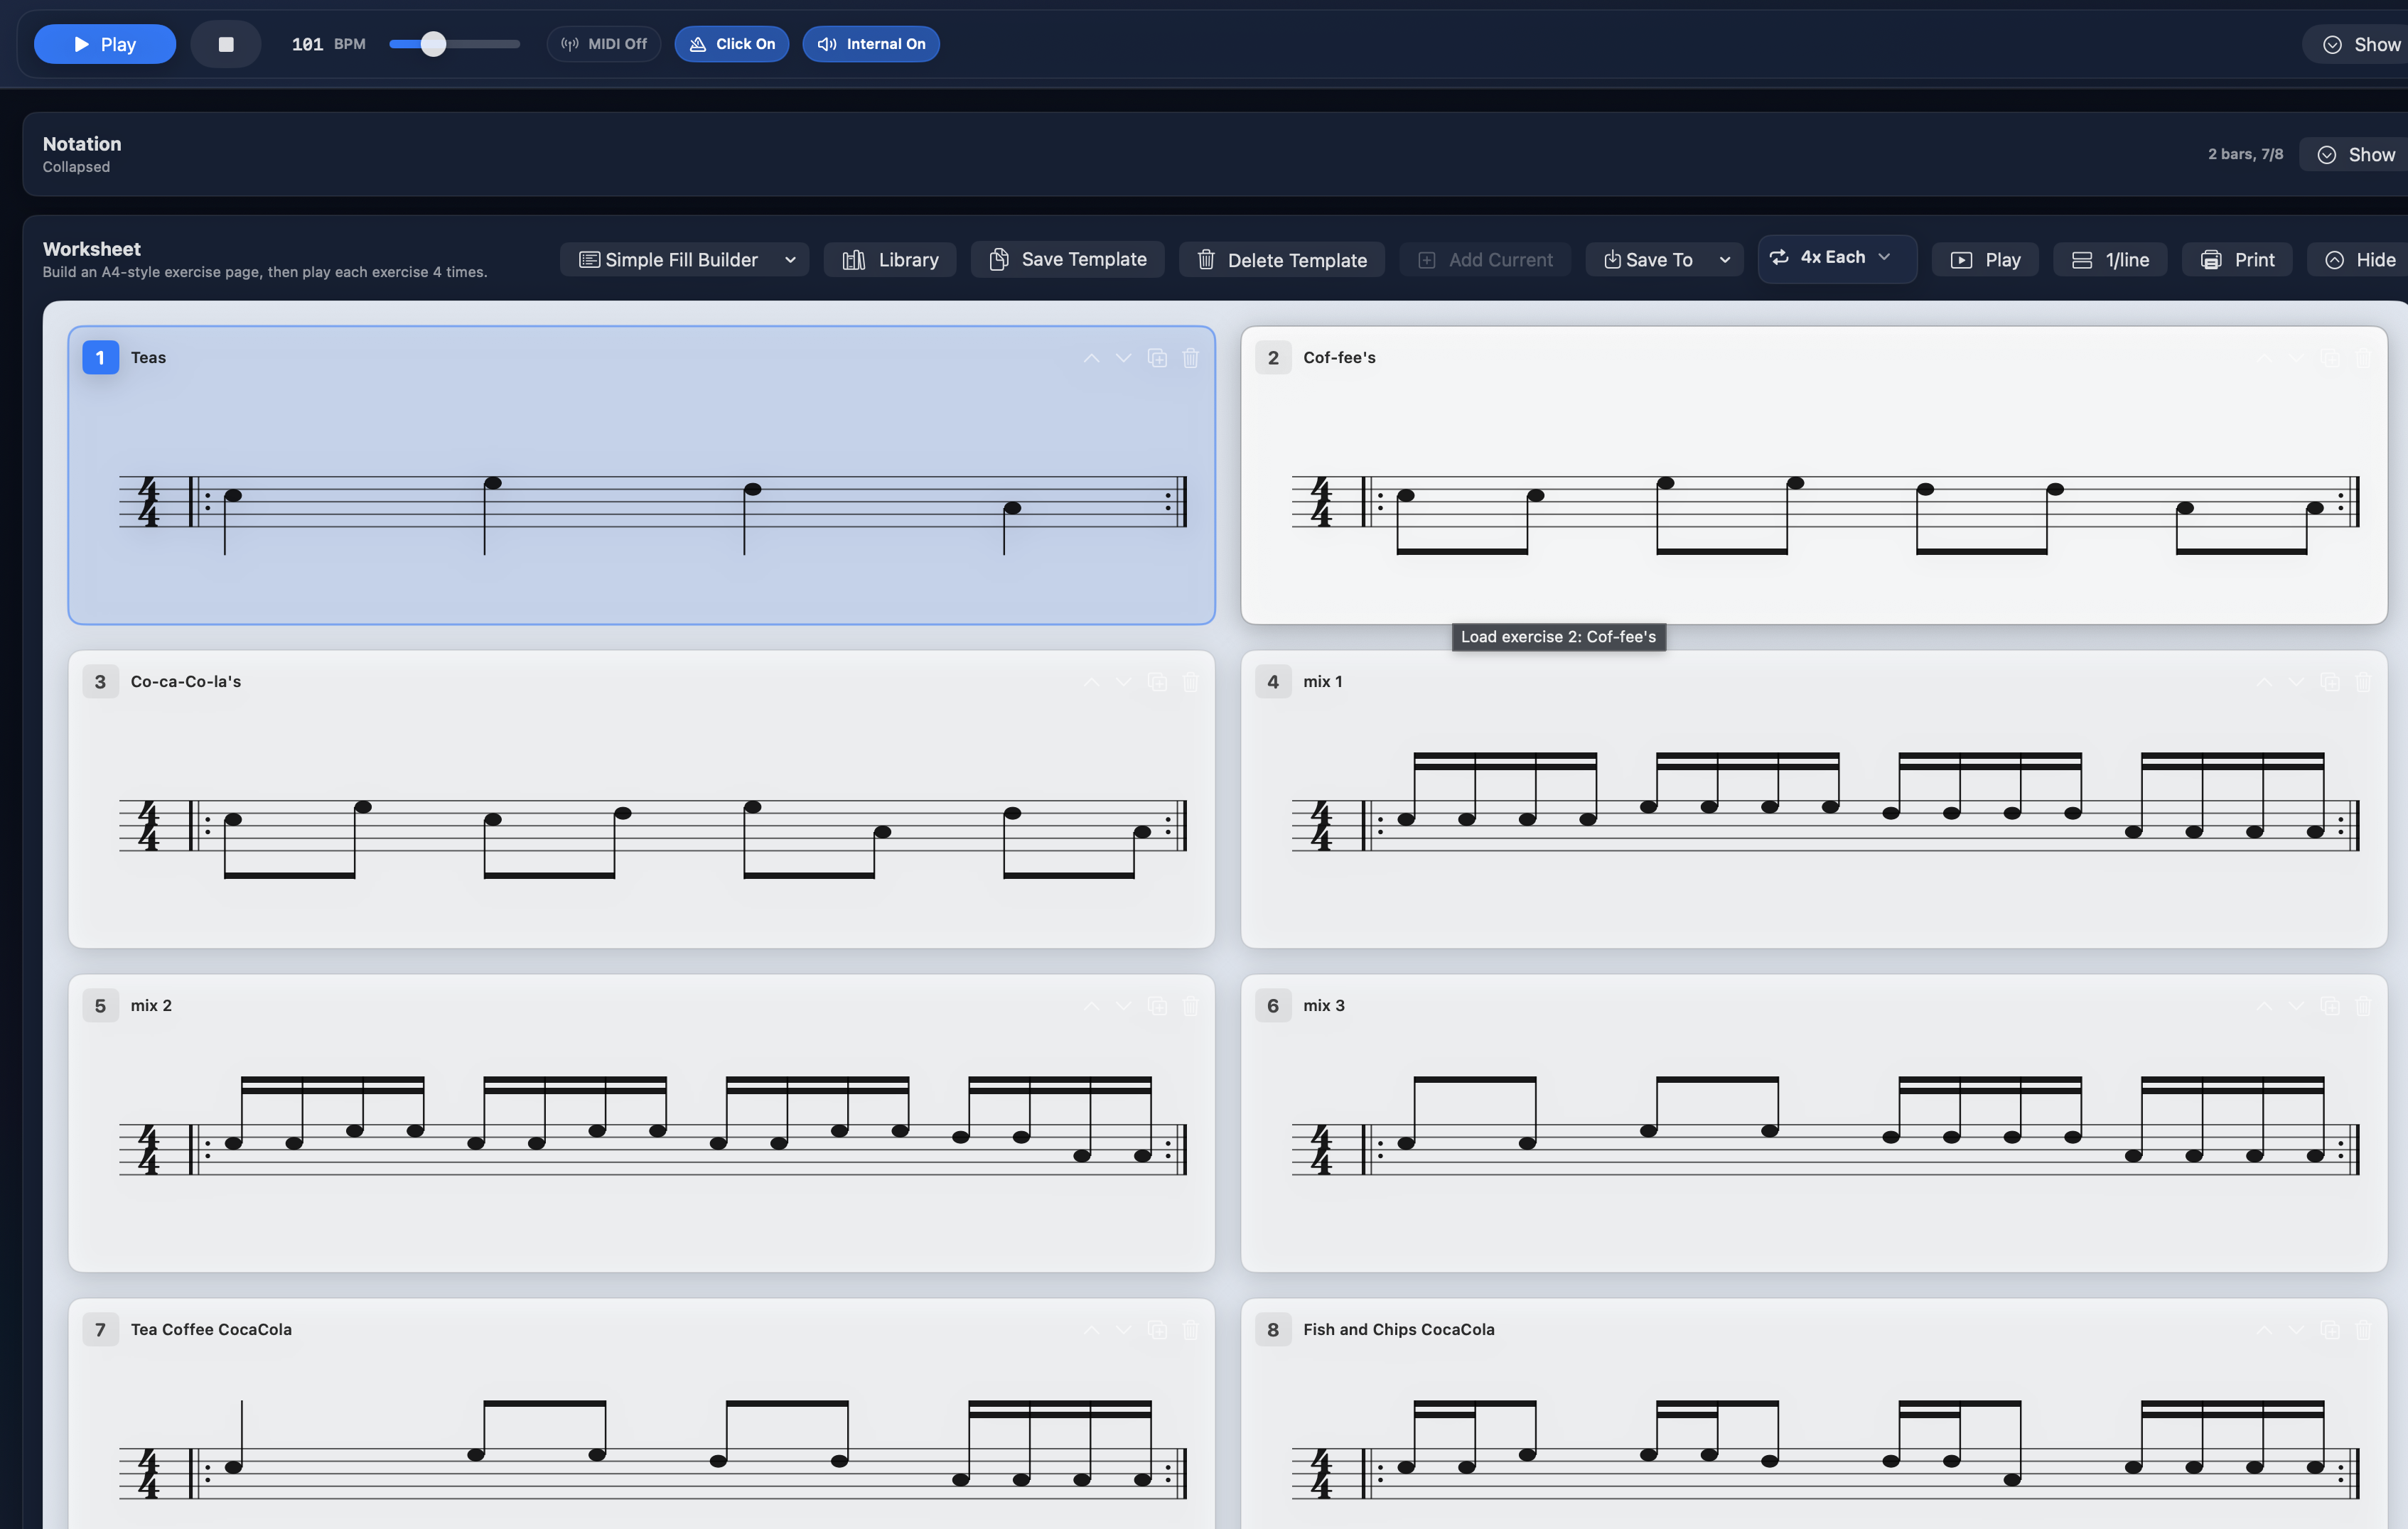2408x1529 pixels.
Task: Toggle the Click On metronome
Action: [732, 44]
